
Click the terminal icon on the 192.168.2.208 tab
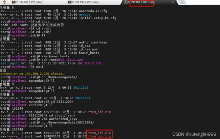126,2
